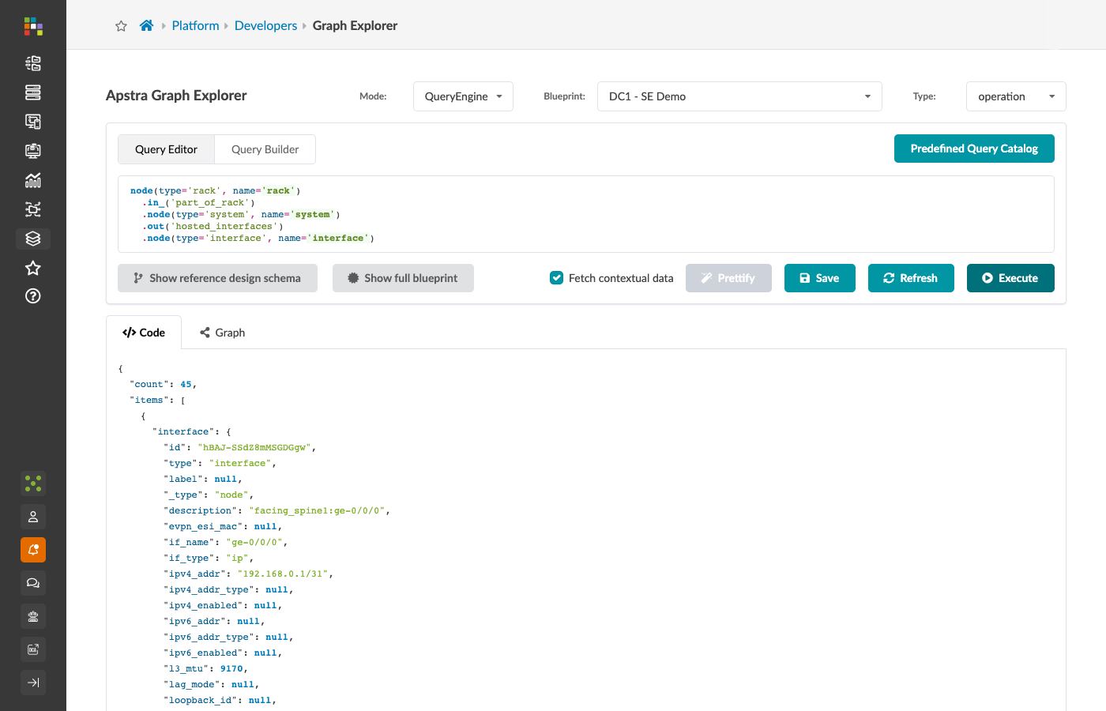The height and width of the screenshot is (711, 1106).
Task: Save the query with Save button
Action: click(820, 278)
